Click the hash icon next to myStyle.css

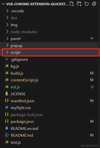[x=7, y=107]
